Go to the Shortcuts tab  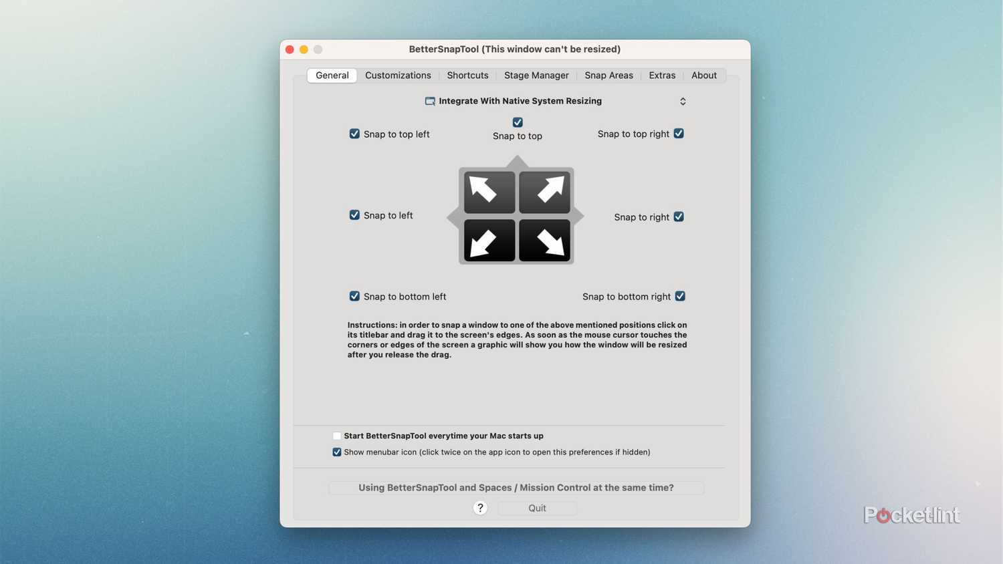pos(467,76)
